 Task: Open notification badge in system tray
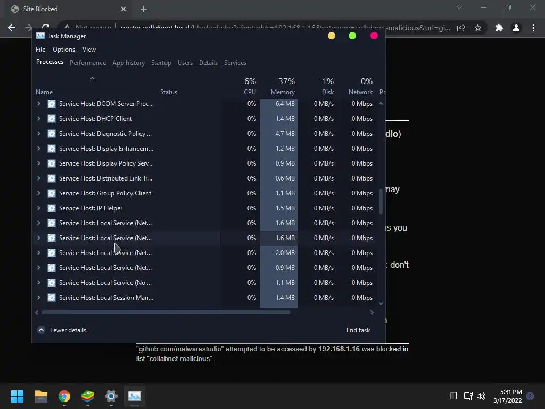(x=530, y=396)
